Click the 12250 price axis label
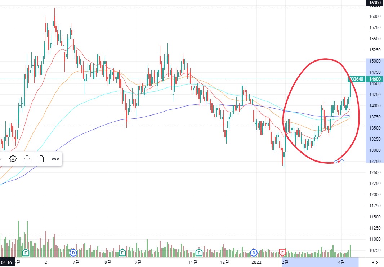The width and height of the screenshot is (384, 267). 375,183
